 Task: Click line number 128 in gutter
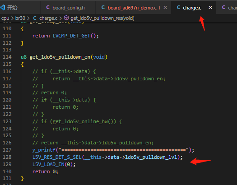click(7, 157)
